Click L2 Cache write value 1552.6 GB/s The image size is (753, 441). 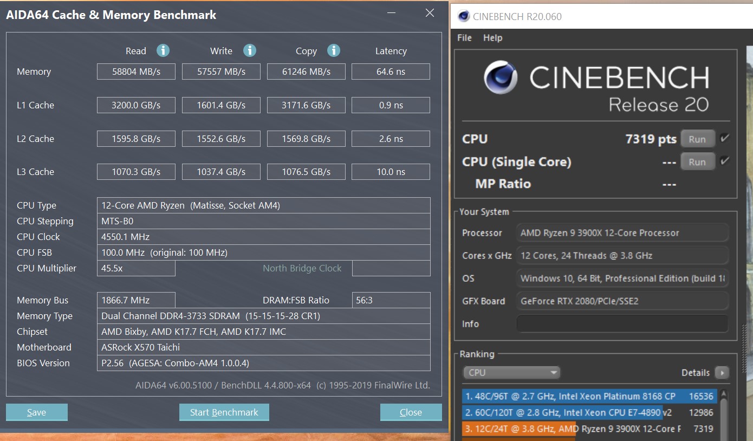[221, 139]
